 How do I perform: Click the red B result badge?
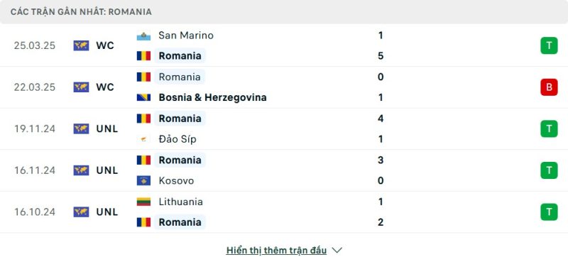coord(549,87)
